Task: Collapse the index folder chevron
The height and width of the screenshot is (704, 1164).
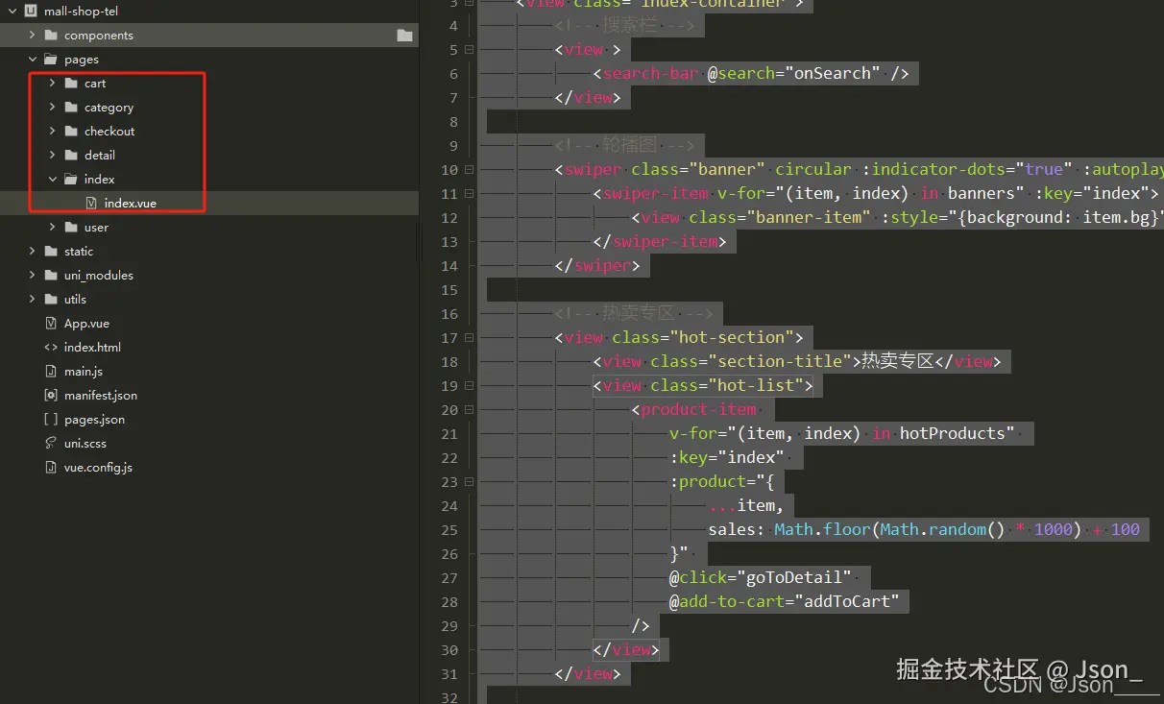Action: (x=52, y=180)
